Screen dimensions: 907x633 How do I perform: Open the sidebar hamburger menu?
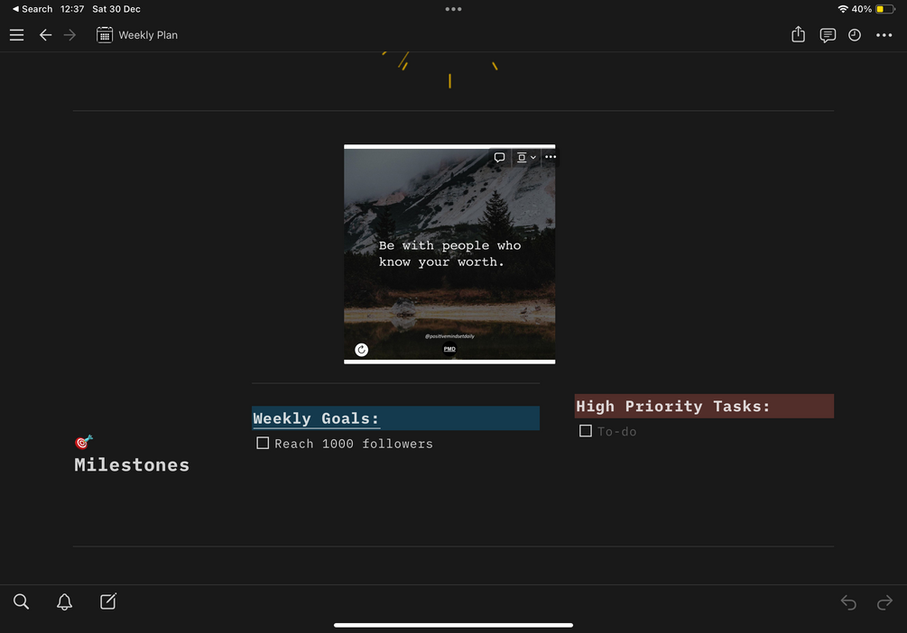[x=17, y=35]
